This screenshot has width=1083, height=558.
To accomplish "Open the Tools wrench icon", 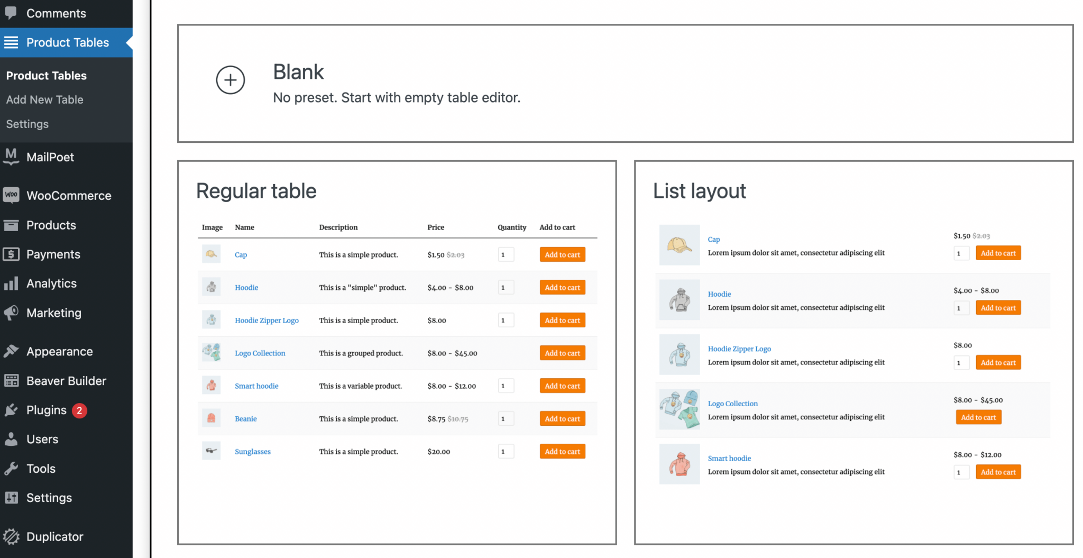I will 12,468.
